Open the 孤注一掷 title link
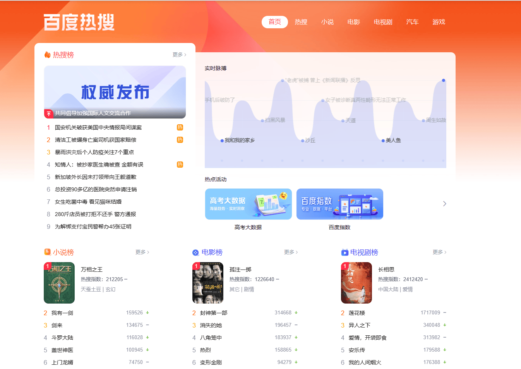Screen dimensions: 521x369 pos(240,269)
